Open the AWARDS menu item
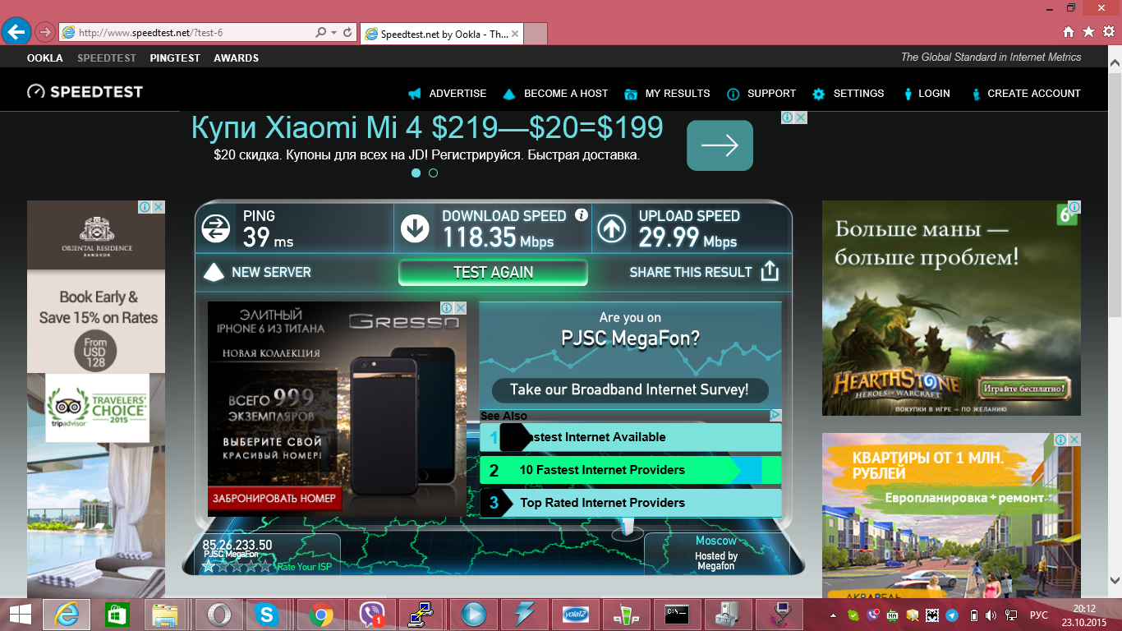This screenshot has height=631, width=1122. point(237,58)
